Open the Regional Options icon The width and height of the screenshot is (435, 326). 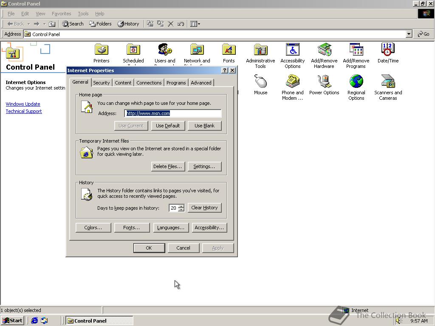pos(356,87)
